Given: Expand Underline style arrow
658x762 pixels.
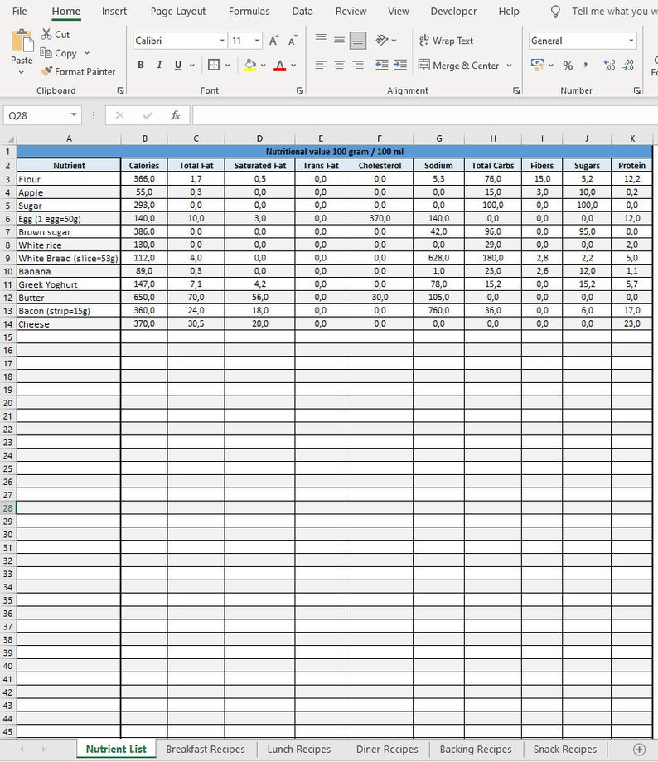Looking at the screenshot, I should coord(191,66).
